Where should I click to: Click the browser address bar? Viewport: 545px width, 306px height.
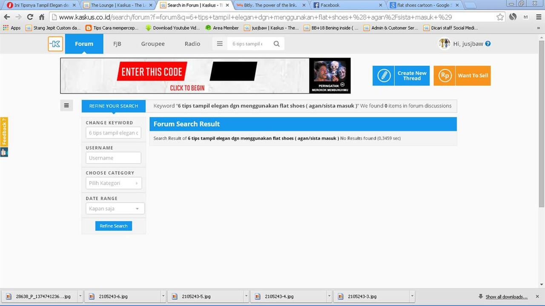pos(272,17)
